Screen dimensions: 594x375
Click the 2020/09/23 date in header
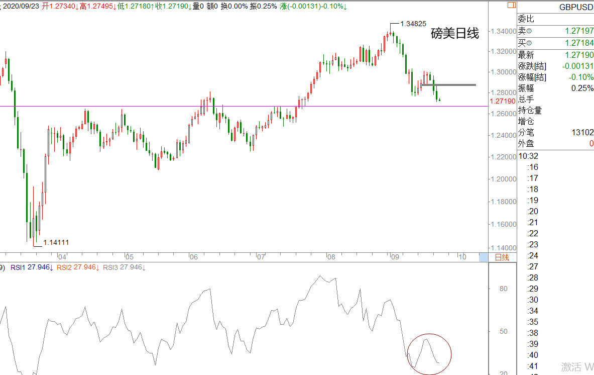21,6
